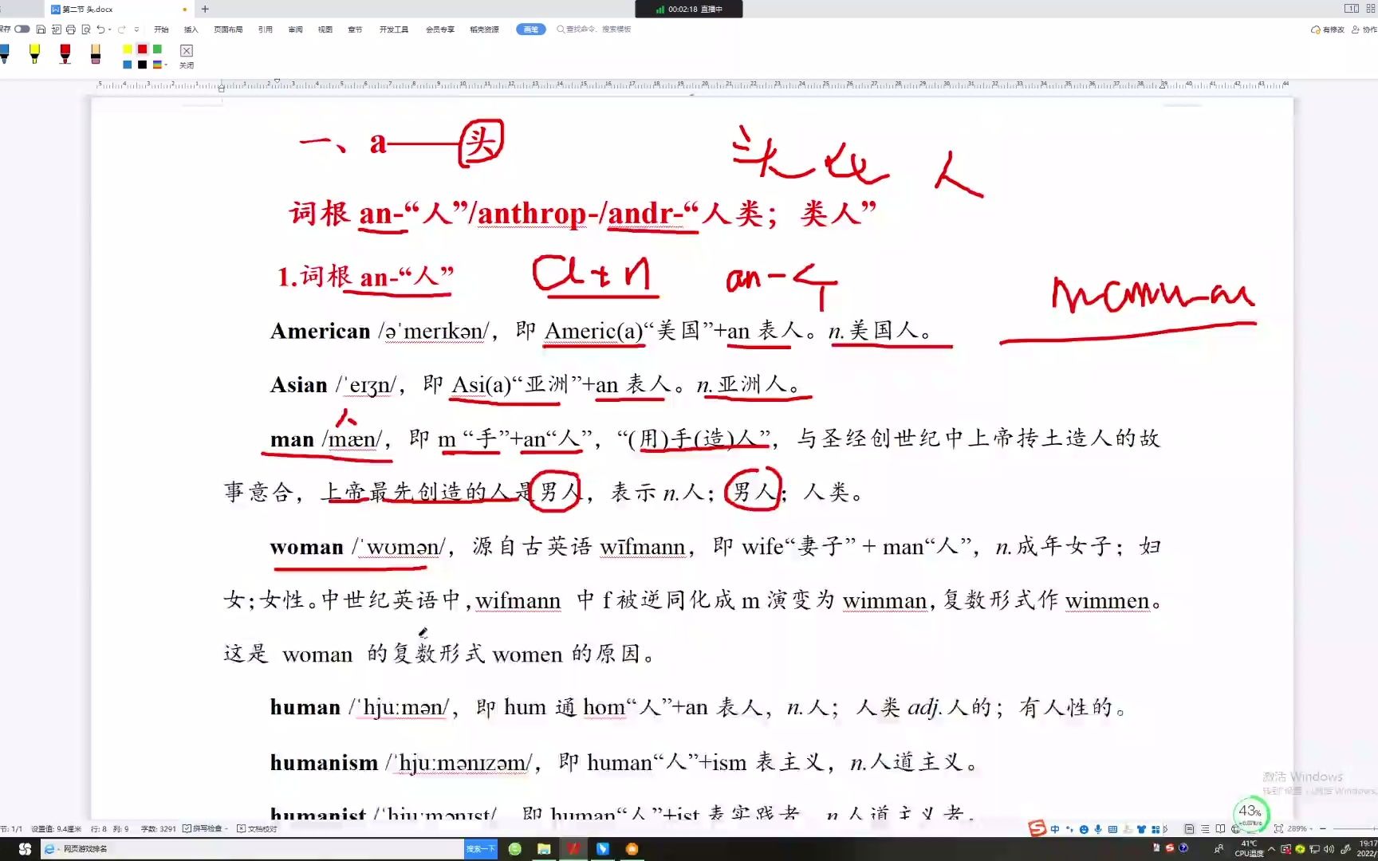Toggle Sogou punctuation mode
Screen dimensions: 1378x861
[1069, 829]
